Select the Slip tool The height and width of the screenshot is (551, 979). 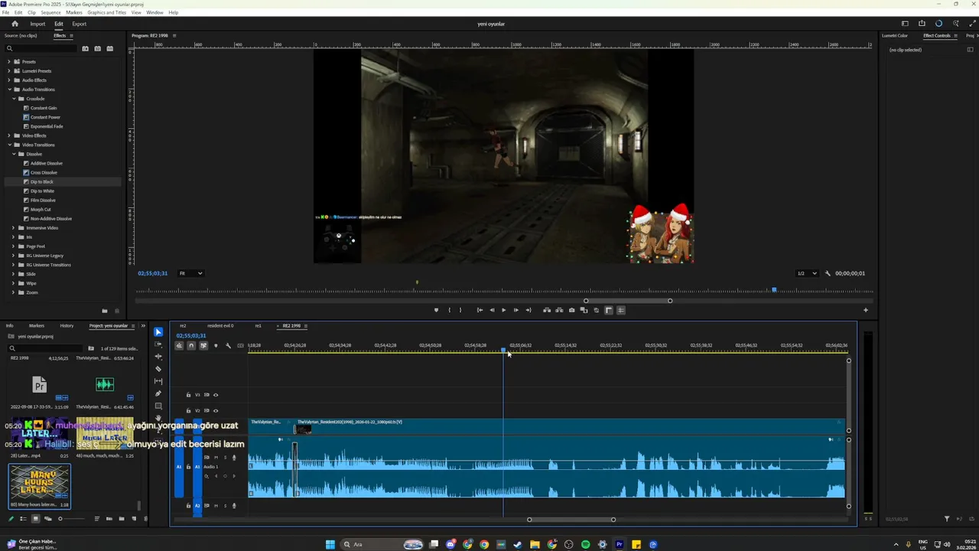[x=158, y=381]
